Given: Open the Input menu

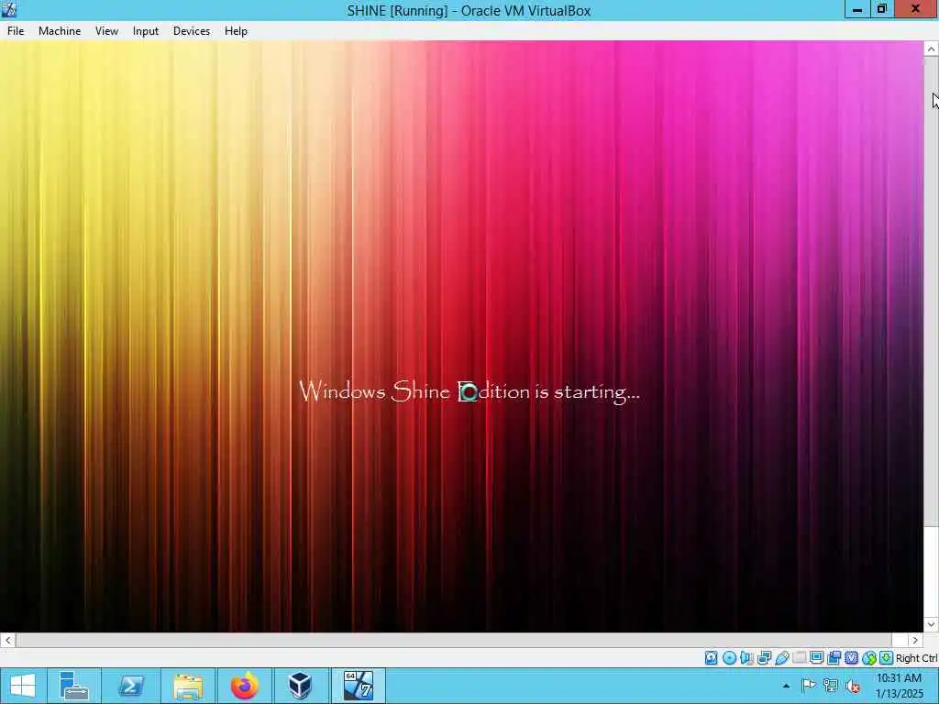Looking at the screenshot, I should tap(146, 31).
